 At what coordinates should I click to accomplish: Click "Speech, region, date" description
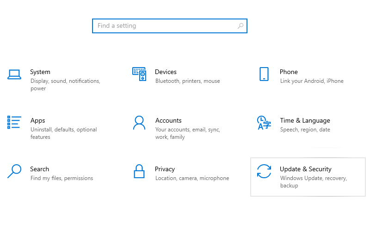tap(305, 130)
